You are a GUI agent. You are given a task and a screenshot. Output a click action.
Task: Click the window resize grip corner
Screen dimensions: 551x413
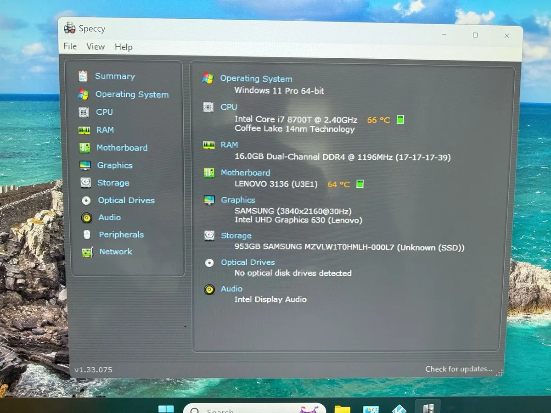(500, 373)
